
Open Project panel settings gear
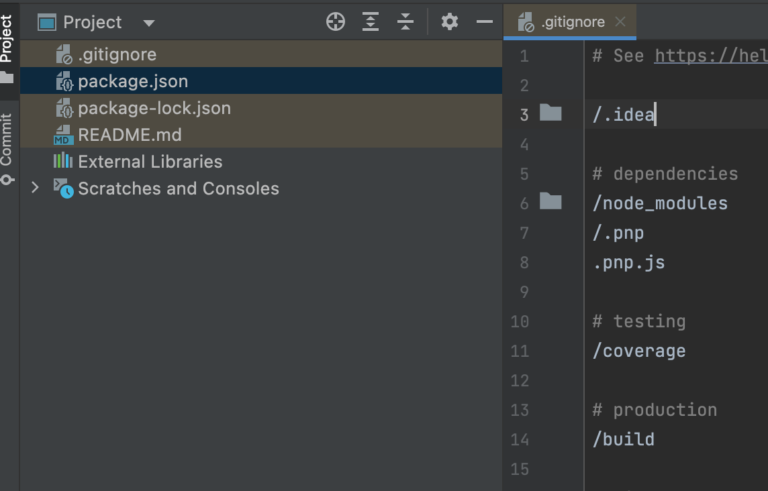(450, 22)
